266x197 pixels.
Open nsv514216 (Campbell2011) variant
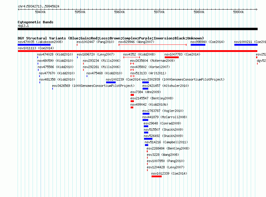pos(166,142)
